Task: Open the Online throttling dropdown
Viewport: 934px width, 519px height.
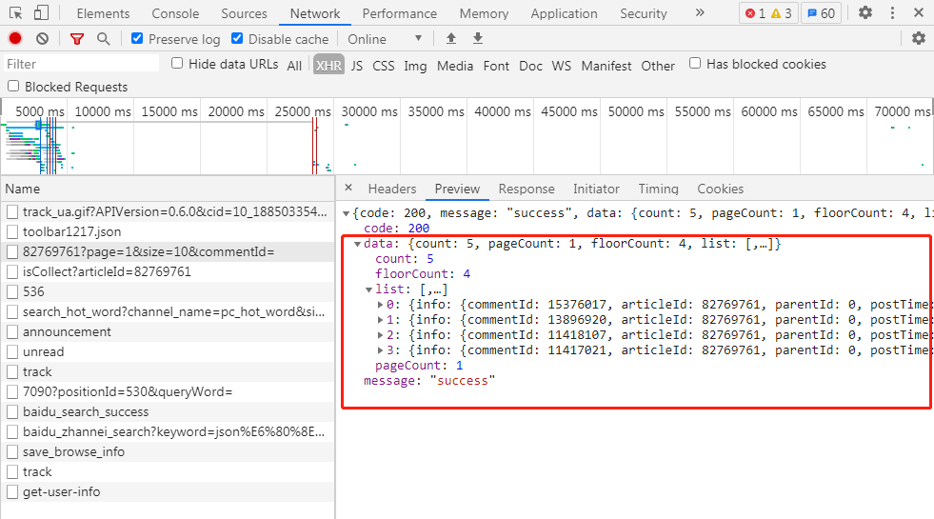Action: point(385,39)
